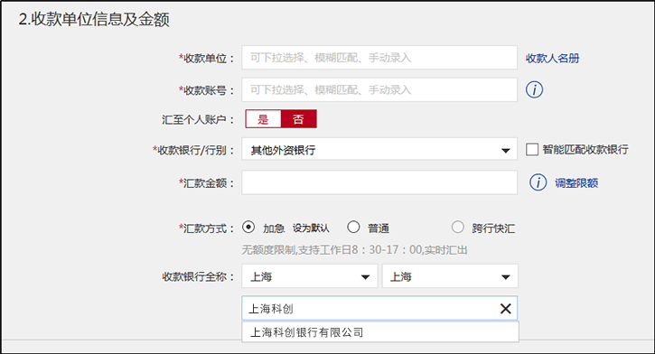
Task: Focus the 收款单位 input field
Action: pyautogui.click(x=379, y=58)
